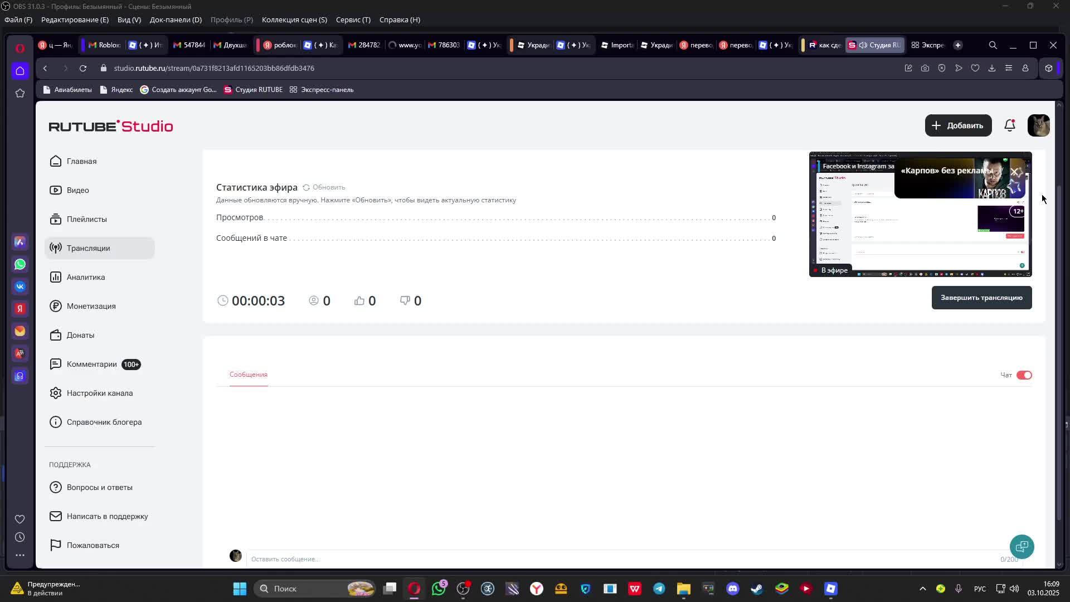Open OBS menu Сервис (T)
This screenshot has height=602, width=1070.
pos(353,20)
